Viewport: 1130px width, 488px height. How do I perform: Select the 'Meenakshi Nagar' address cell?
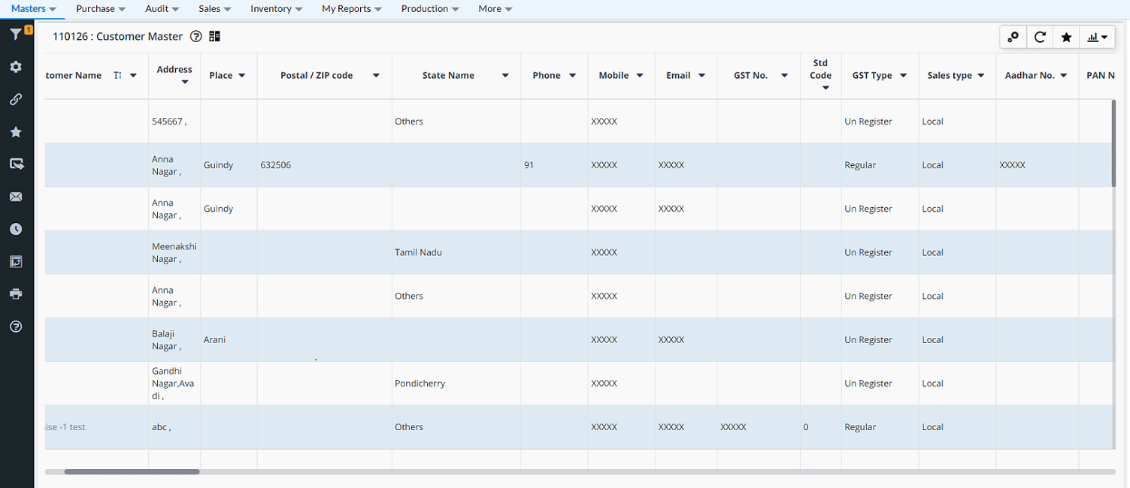[174, 252]
